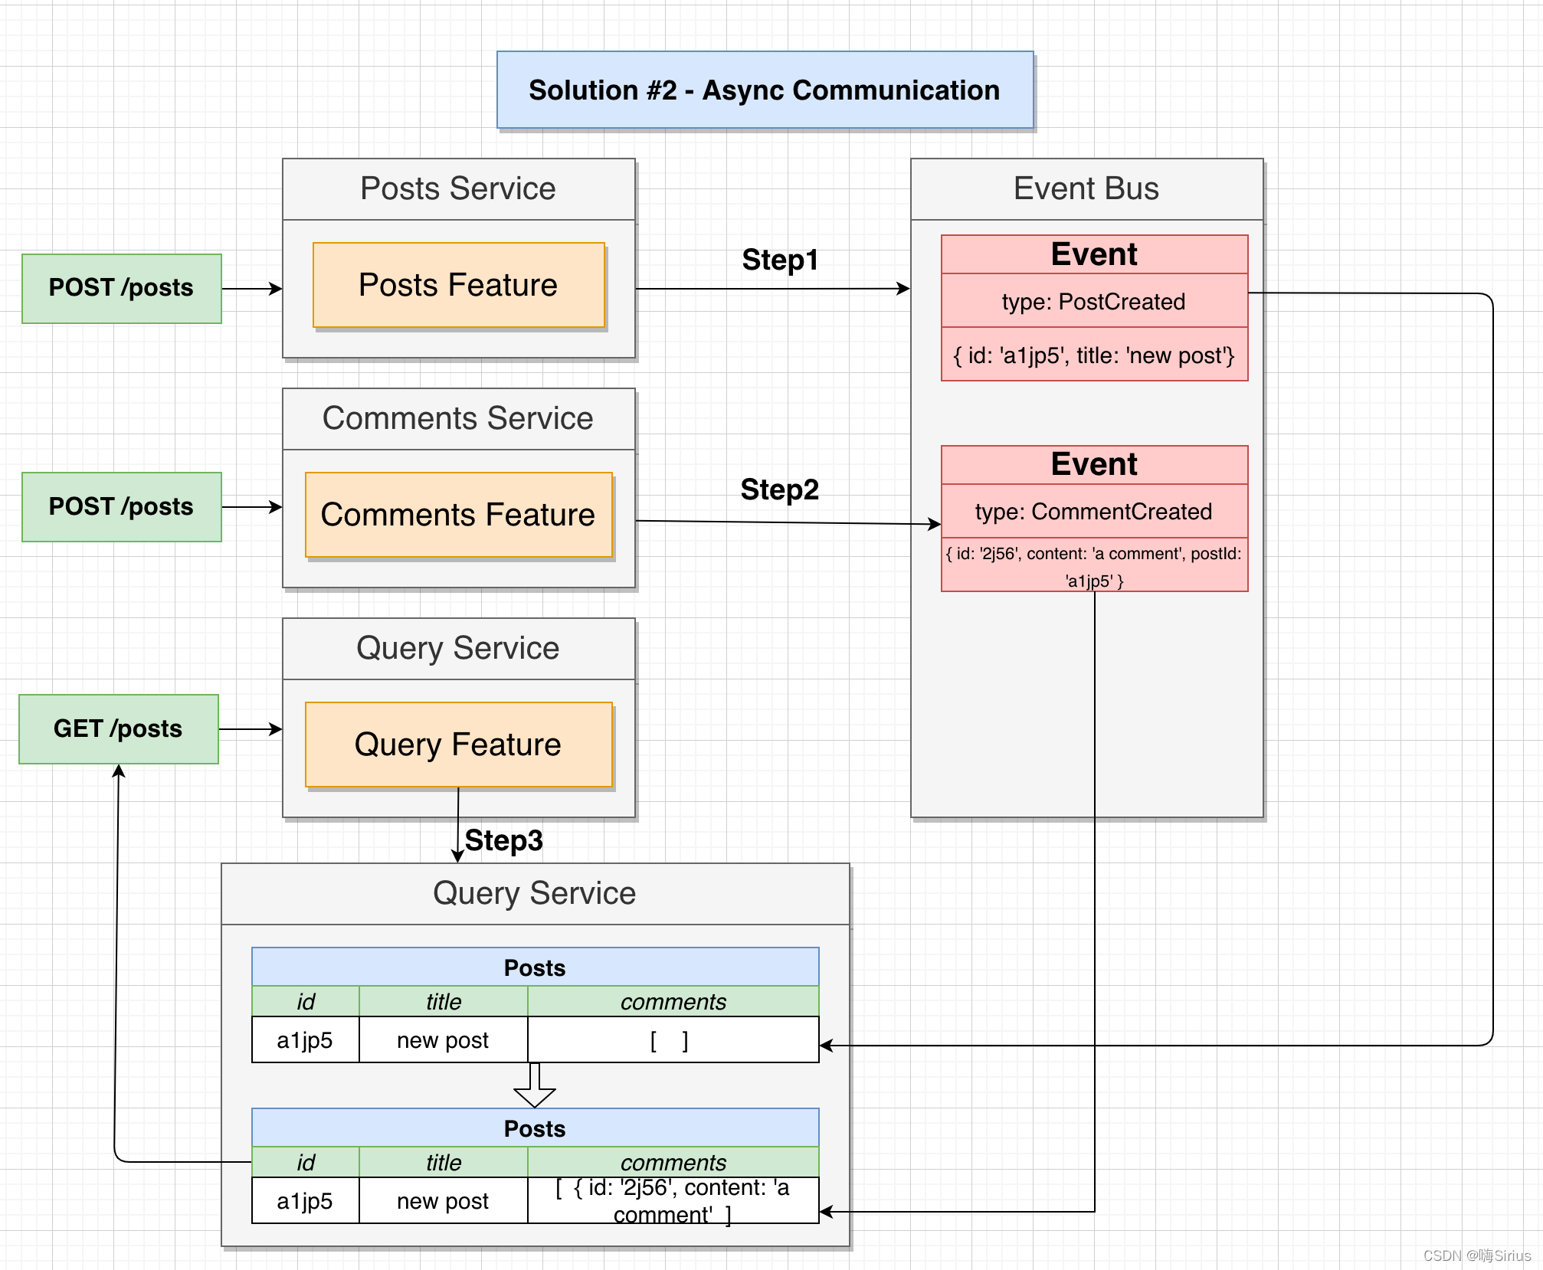Screen dimensions: 1543x1270
Task: Click the Step3 label
Action: click(x=503, y=840)
